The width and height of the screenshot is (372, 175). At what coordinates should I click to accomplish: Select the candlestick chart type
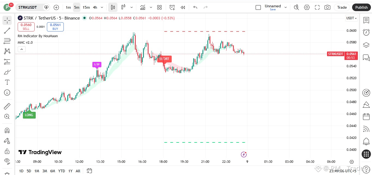pyautogui.click(x=113, y=7)
